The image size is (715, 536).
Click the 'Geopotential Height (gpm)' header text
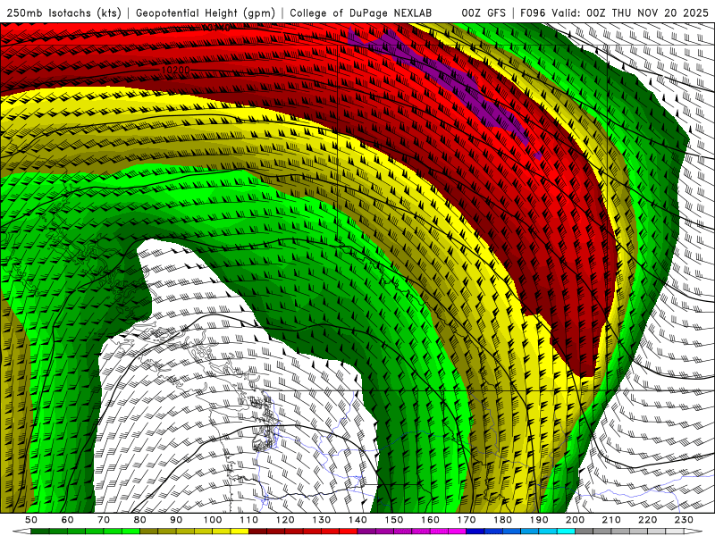(206, 13)
